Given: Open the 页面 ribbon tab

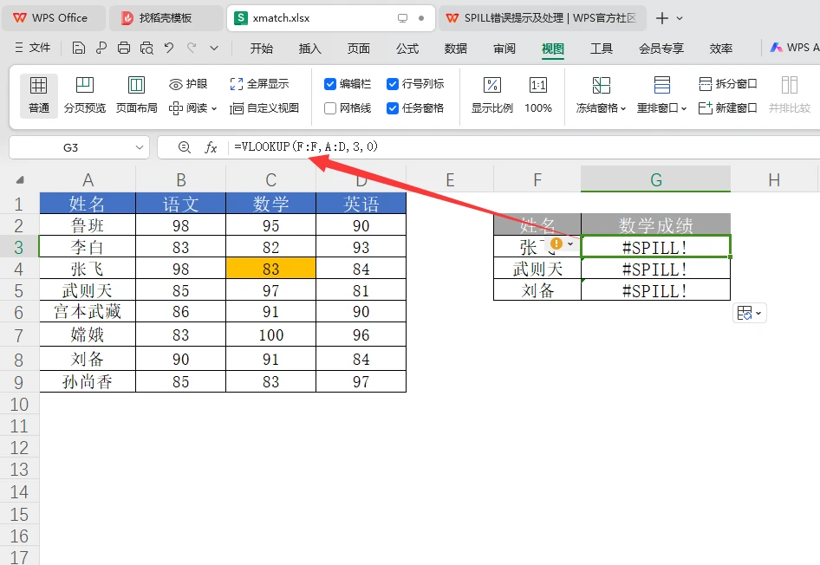Looking at the screenshot, I should (x=358, y=49).
